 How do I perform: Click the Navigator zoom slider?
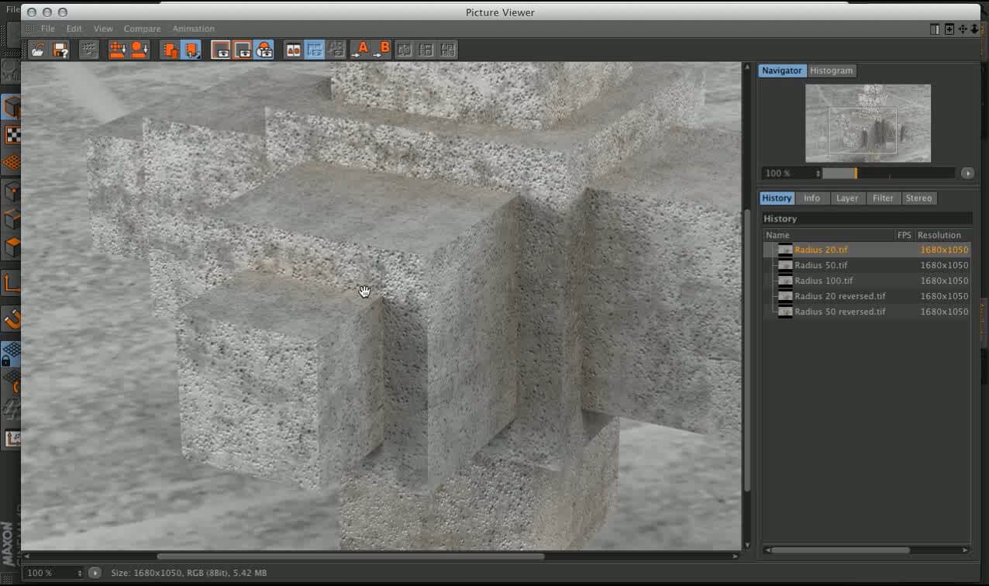coord(888,174)
